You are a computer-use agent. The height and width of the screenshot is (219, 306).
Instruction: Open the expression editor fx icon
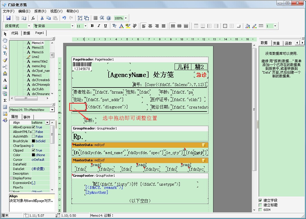(x=33, y=18)
